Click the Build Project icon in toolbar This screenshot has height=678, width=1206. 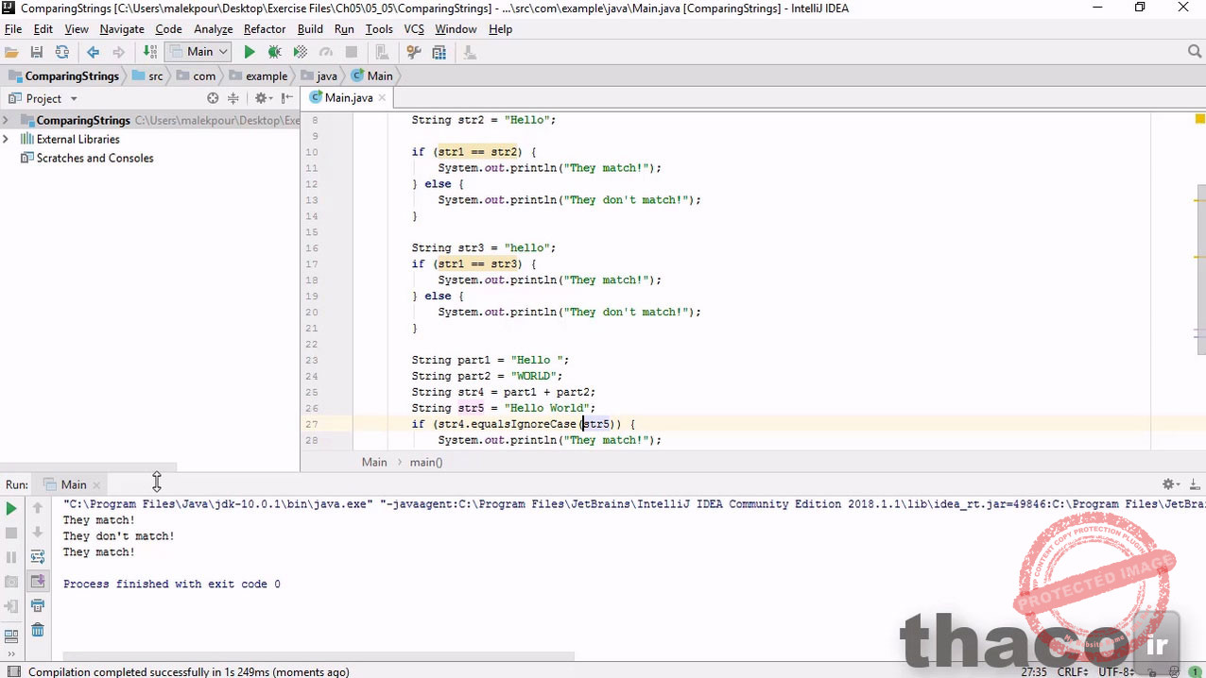150,53
